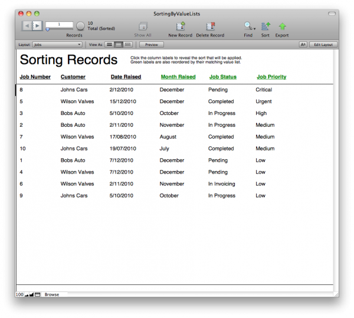Click the window resize corner grip
This screenshot has width=354, height=318.
click(x=336, y=294)
